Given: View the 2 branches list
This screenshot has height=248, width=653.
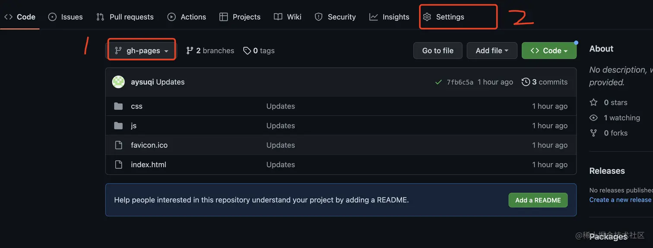Looking at the screenshot, I should (210, 51).
